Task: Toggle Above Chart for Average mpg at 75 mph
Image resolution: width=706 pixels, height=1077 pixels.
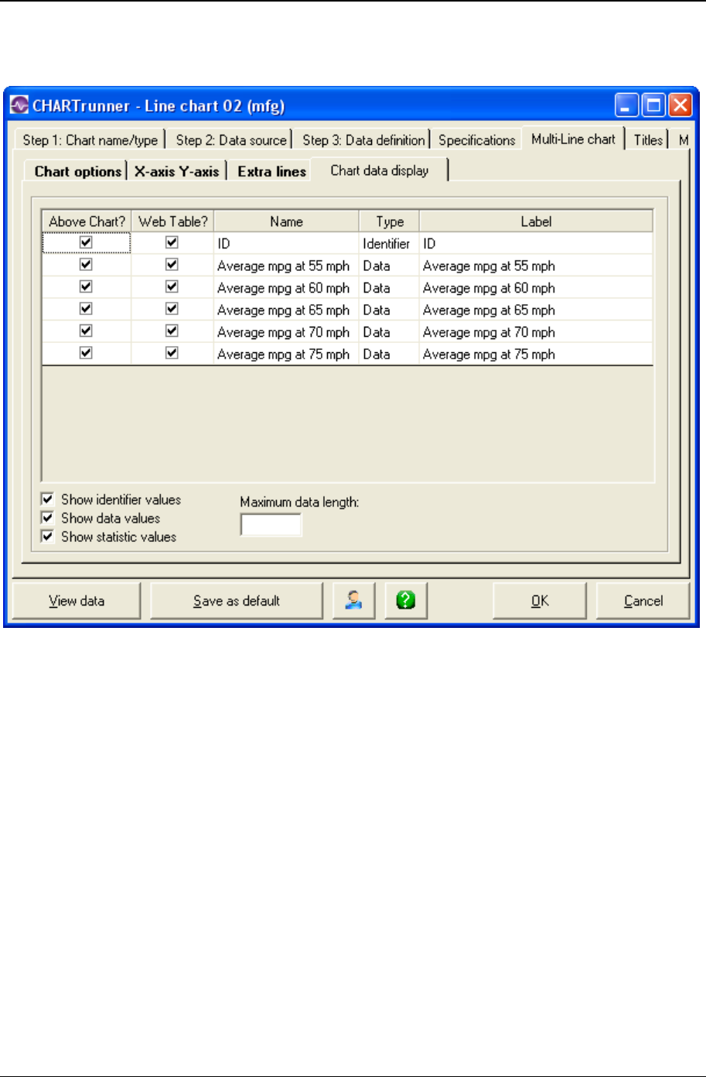Action: [86, 353]
